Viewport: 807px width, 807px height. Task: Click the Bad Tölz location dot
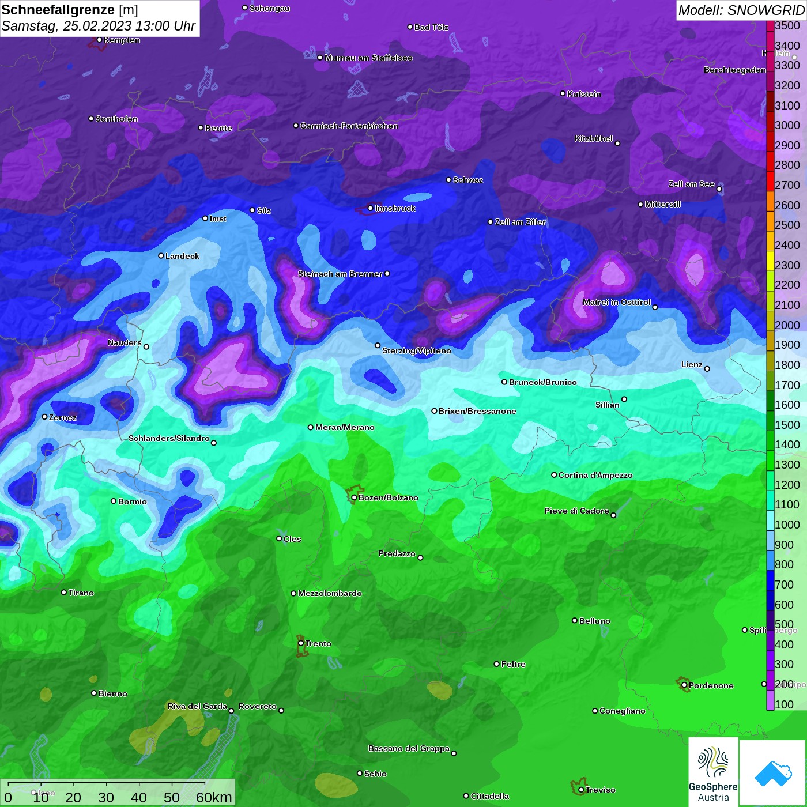(x=410, y=27)
